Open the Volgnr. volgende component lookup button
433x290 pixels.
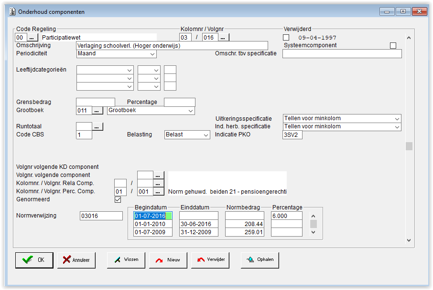[158, 176]
